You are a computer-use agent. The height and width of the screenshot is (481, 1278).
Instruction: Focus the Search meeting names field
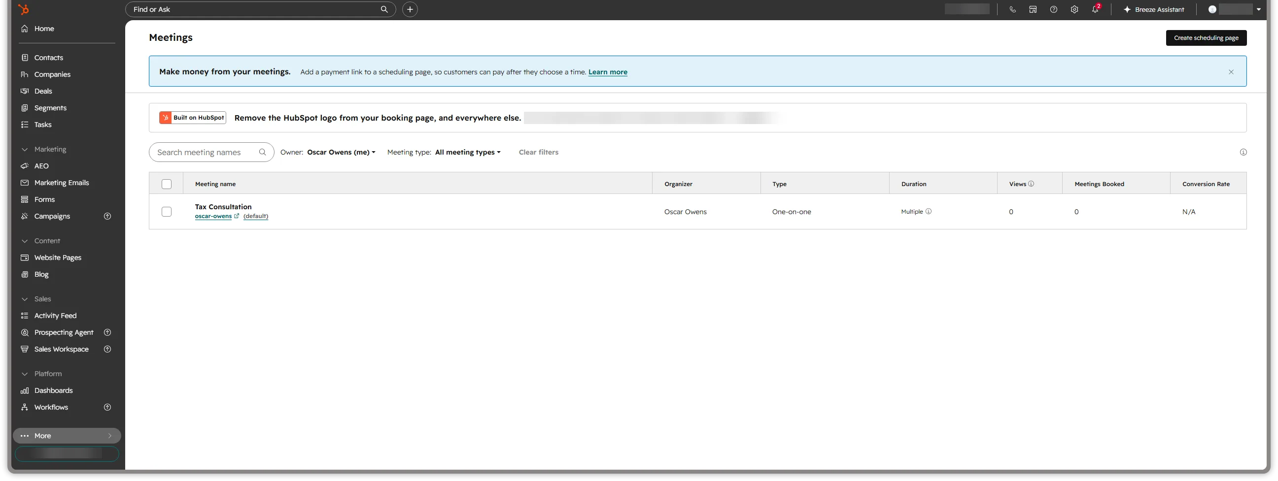pos(211,153)
